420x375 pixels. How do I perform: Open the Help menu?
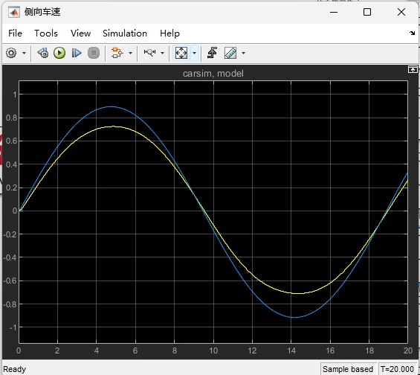(x=169, y=33)
